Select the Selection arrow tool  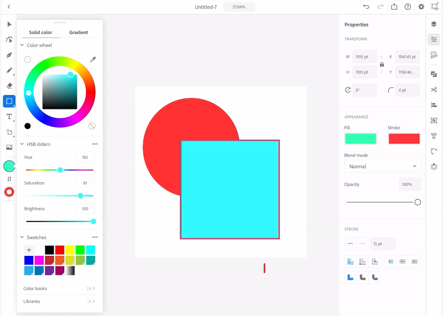9,24
